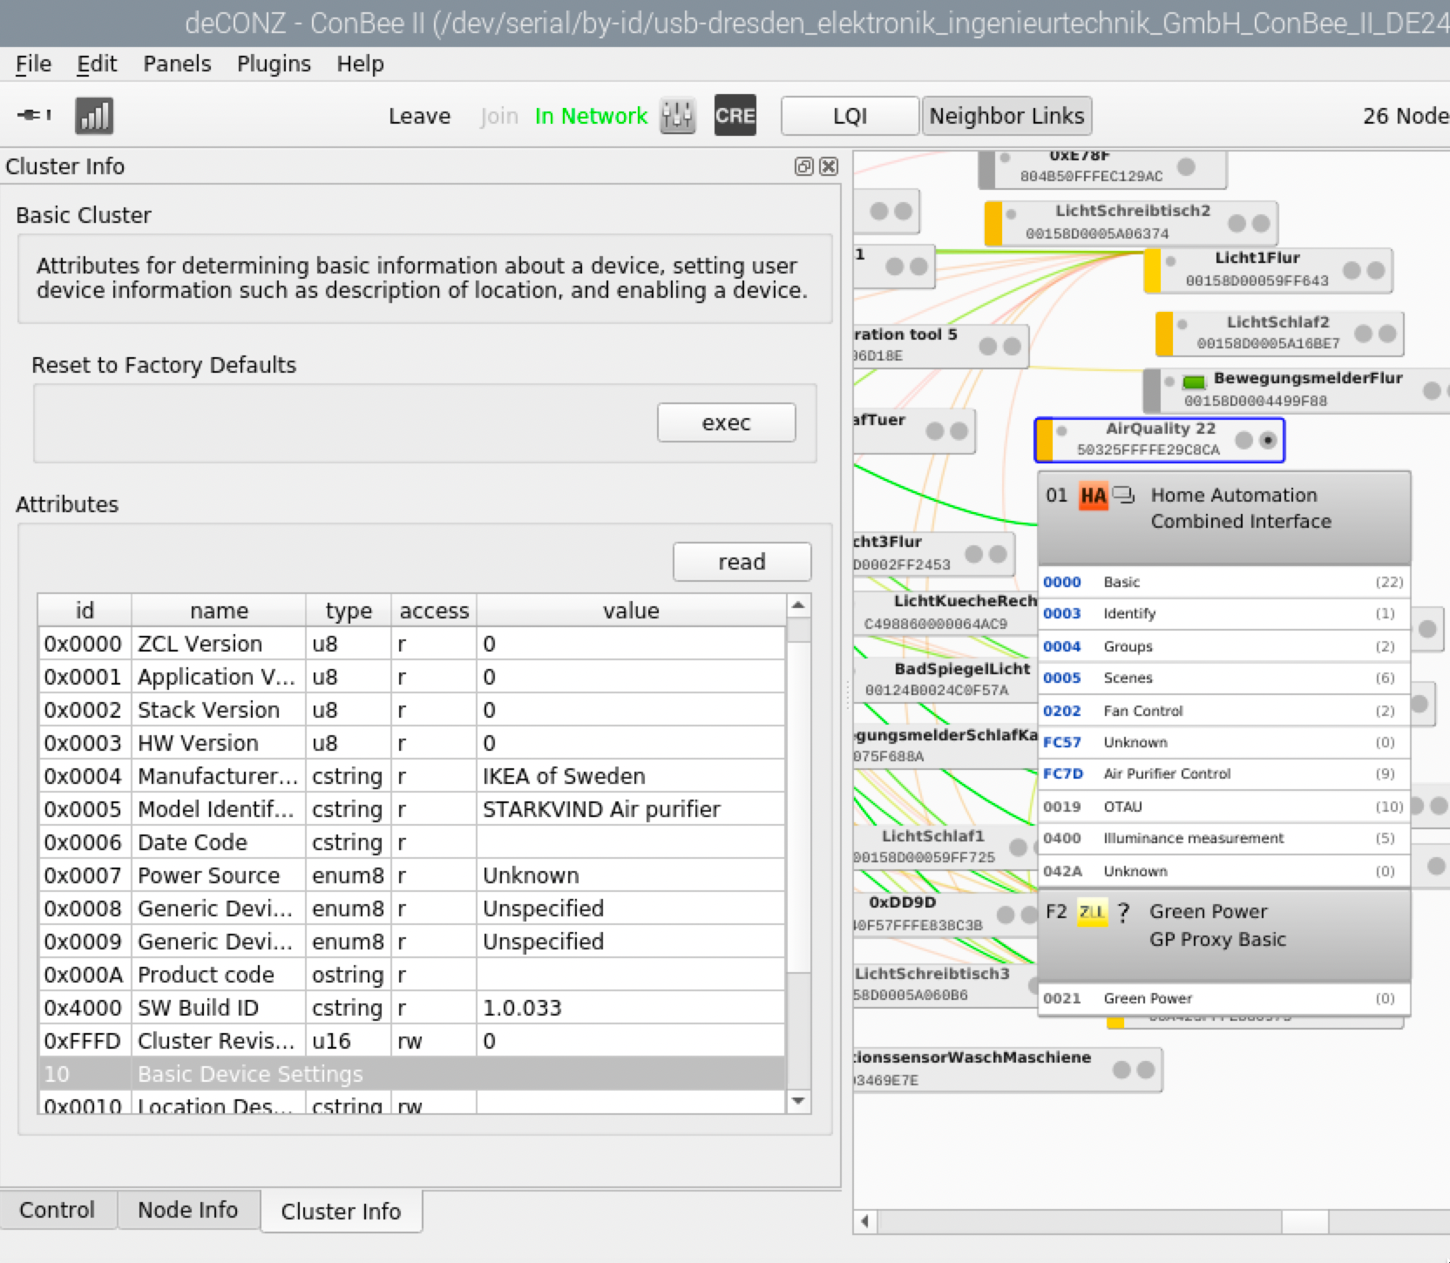Click the read button for attributes

[741, 562]
